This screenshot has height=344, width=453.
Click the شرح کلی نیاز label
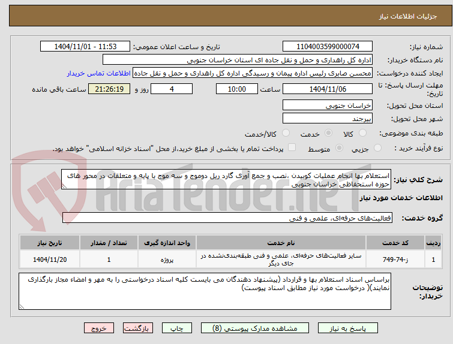(x=418, y=180)
